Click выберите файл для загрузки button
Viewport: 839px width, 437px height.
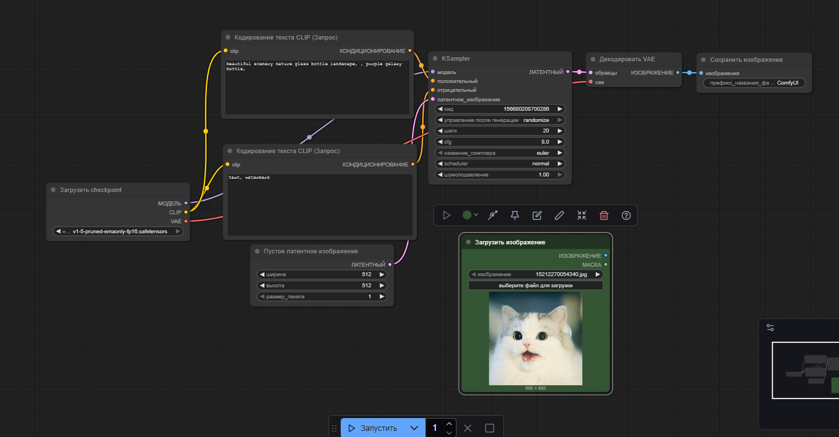tap(535, 286)
